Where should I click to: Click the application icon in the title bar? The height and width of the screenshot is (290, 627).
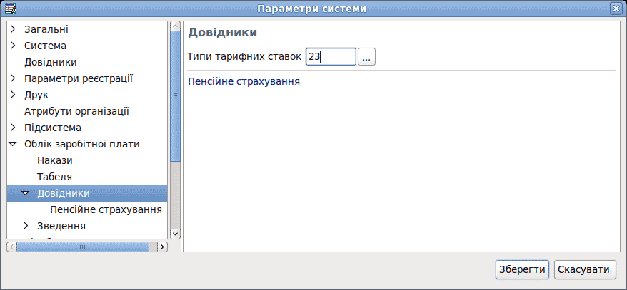[9, 9]
